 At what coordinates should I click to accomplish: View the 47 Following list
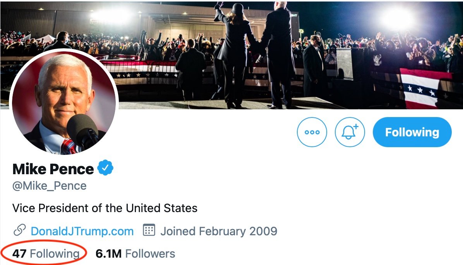tap(46, 254)
